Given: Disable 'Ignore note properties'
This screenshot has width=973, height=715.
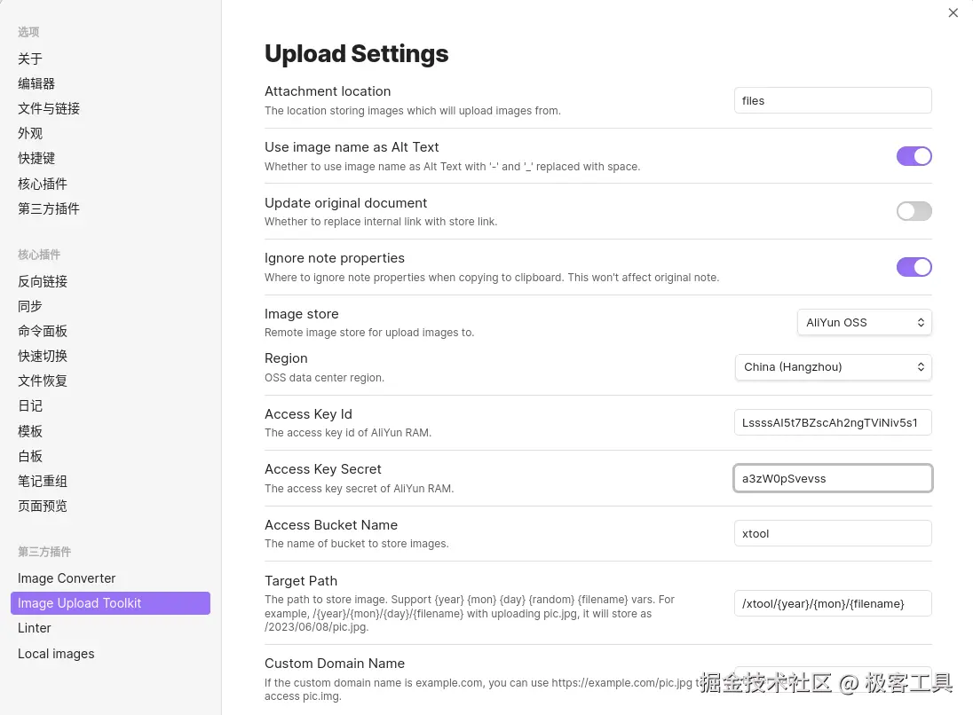Looking at the screenshot, I should click(x=914, y=267).
